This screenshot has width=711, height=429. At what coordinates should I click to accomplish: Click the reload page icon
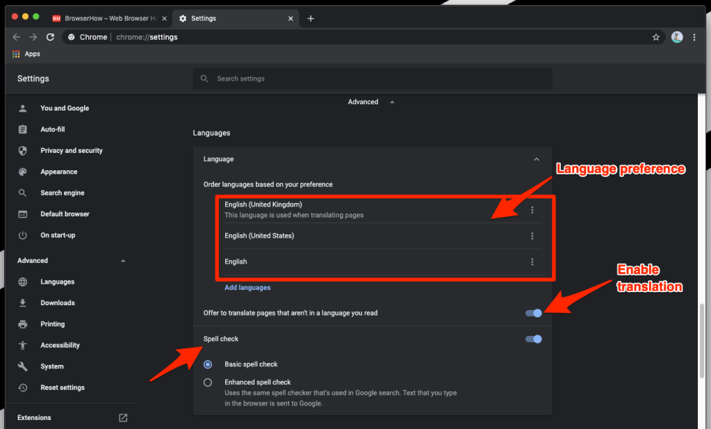coord(50,37)
